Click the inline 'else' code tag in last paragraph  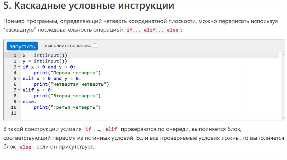[x=26, y=147]
